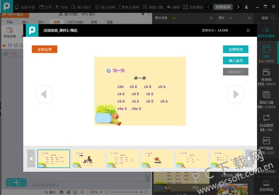The image size is (279, 195).
Task: Click app P logo at top left
Action: tap(7, 6)
